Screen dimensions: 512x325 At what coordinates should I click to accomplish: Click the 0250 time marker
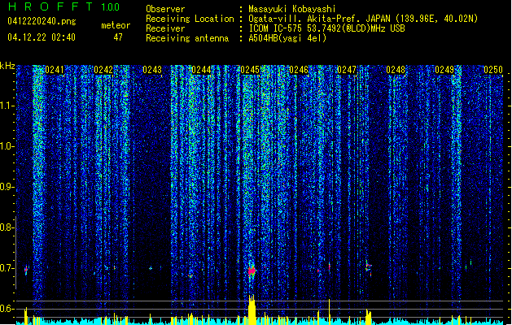(x=493, y=70)
